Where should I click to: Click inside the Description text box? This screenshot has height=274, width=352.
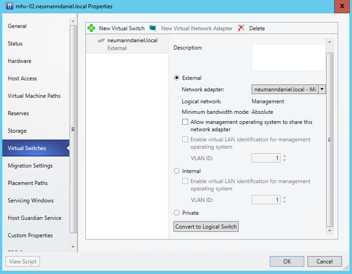coord(288,57)
